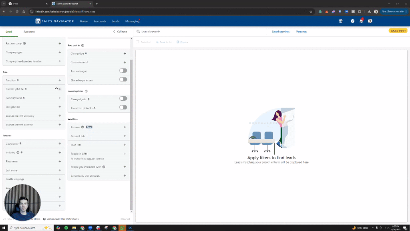Expand the Past company filter
410x231 pixels.
point(60,43)
